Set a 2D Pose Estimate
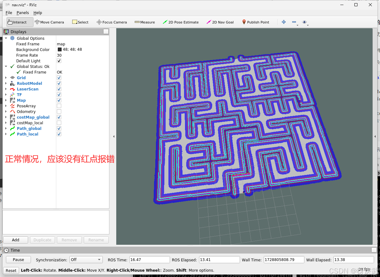This screenshot has width=380, height=277. click(x=181, y=22)
